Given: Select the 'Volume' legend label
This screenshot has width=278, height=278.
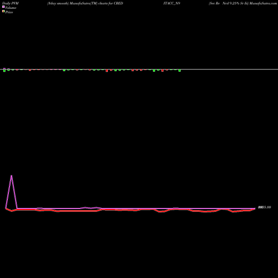Looking at the screenshot, I should (x=11, y=8).
